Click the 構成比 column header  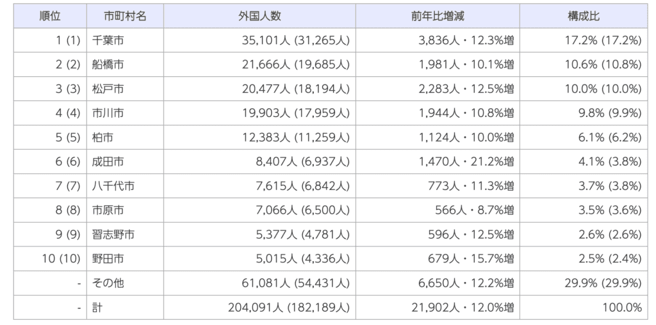pyautogui.click(x=584, y=16)
